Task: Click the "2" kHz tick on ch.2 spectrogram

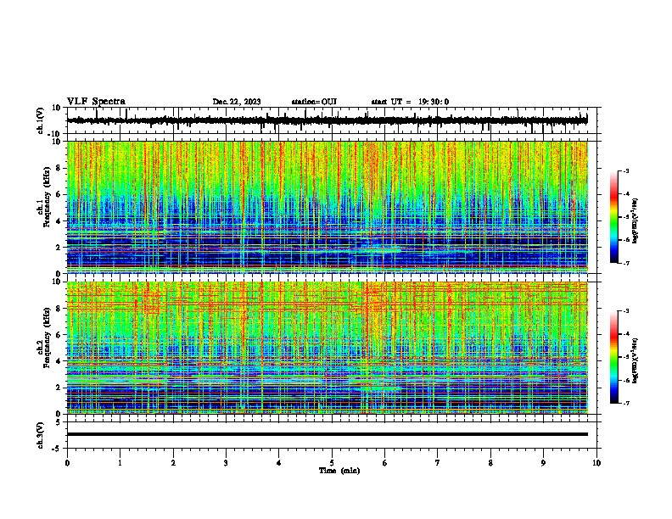Action: point(59,388)
